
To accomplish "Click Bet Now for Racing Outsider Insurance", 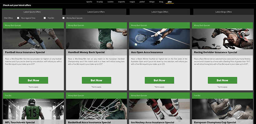I will (x=222, y=80).
